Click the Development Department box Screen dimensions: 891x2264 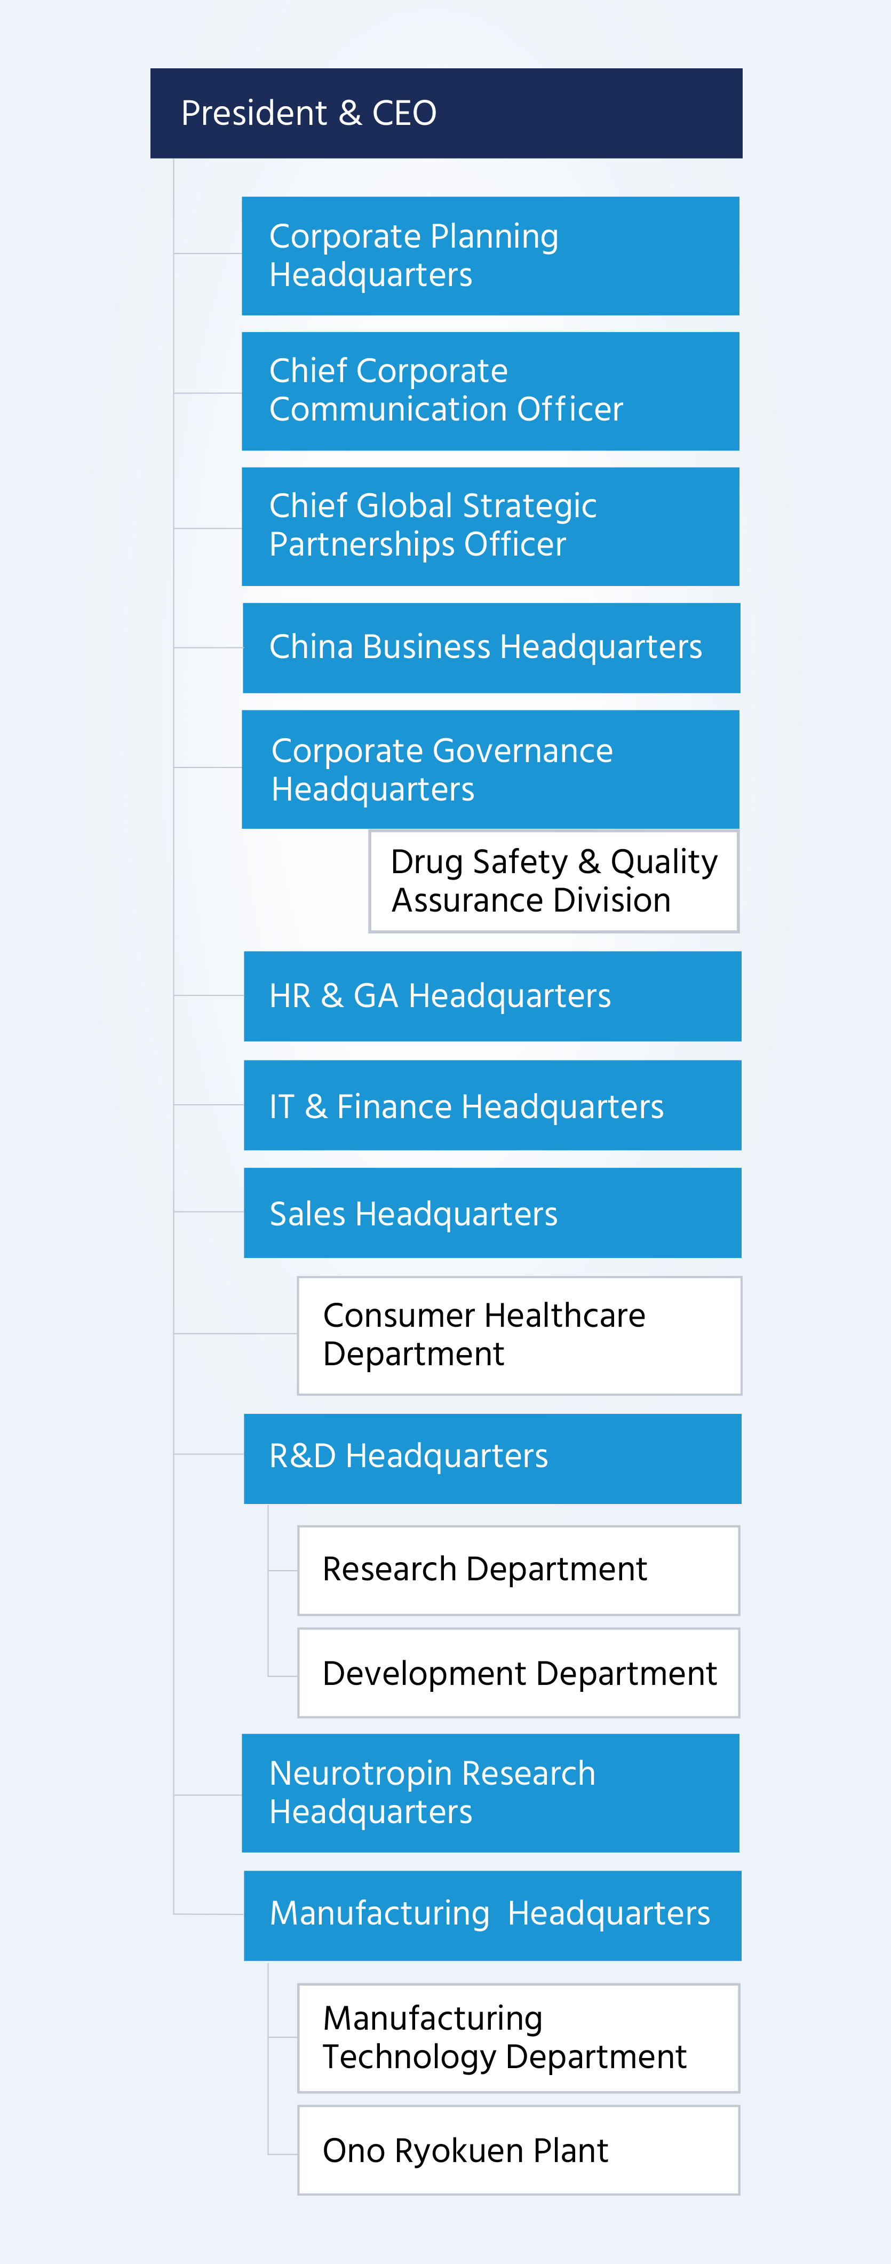click(x=519, y=1673)
